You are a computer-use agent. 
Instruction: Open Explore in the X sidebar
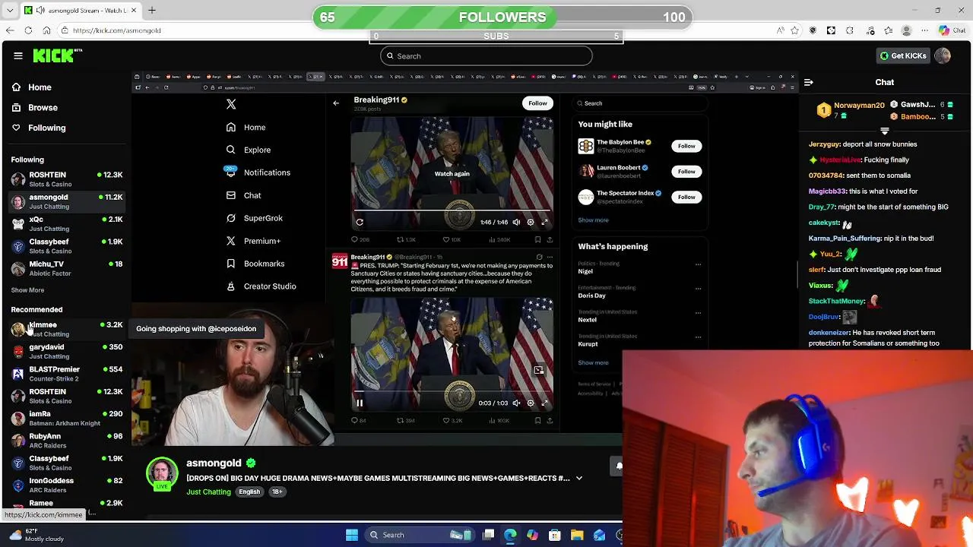[x=249, y=150]
